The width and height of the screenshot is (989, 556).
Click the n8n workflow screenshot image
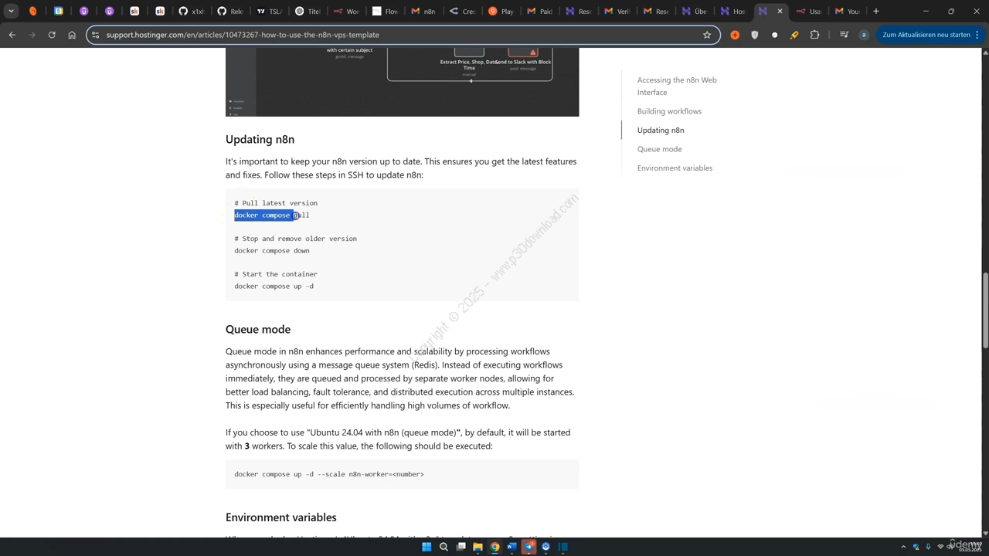402,82
